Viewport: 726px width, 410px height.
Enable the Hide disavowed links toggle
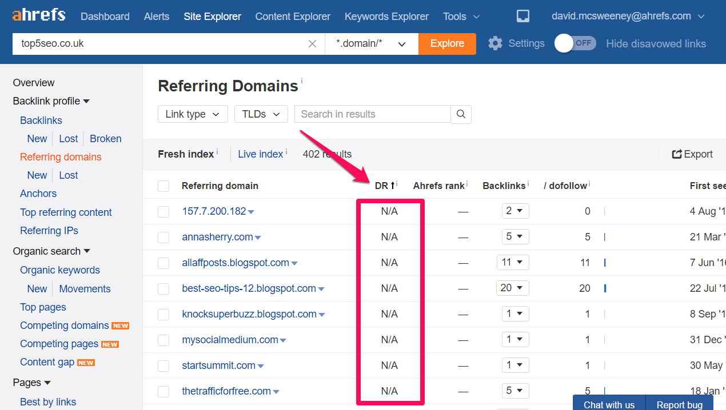[575, 43]
